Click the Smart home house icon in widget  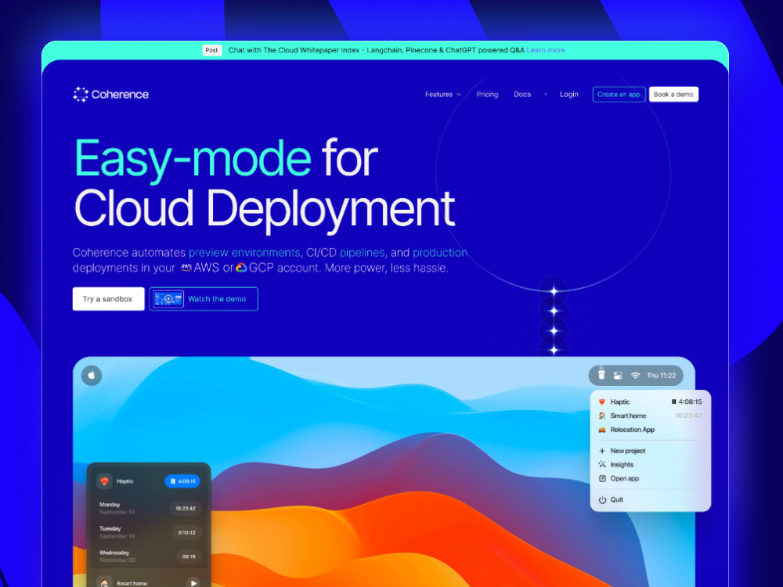coord(104,582)
